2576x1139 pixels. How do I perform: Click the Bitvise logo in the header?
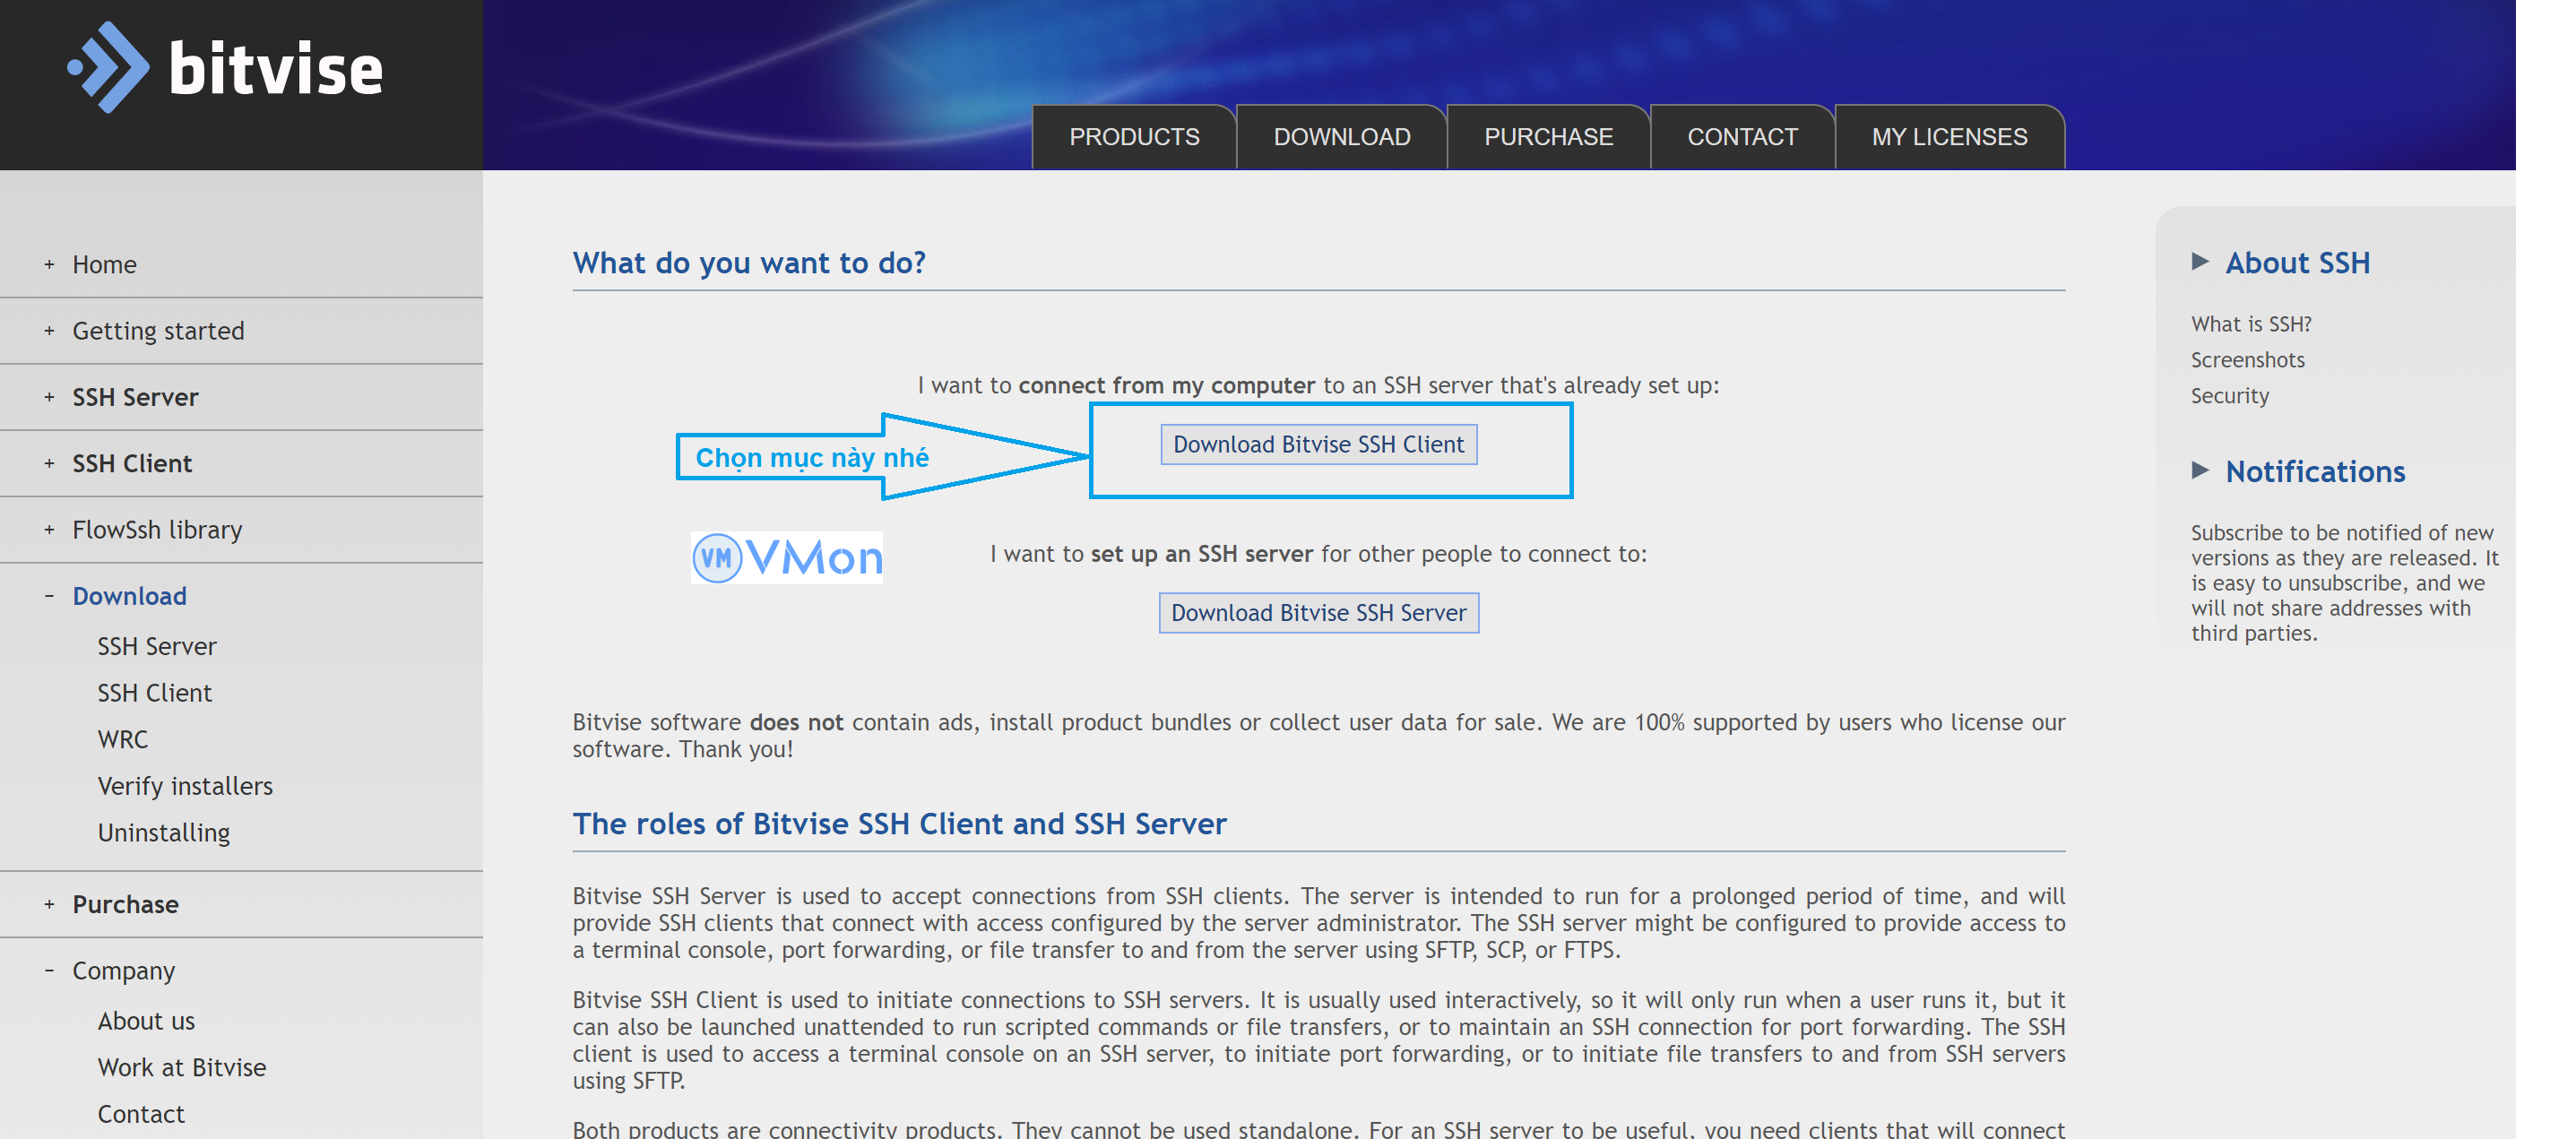coord(226,68)
